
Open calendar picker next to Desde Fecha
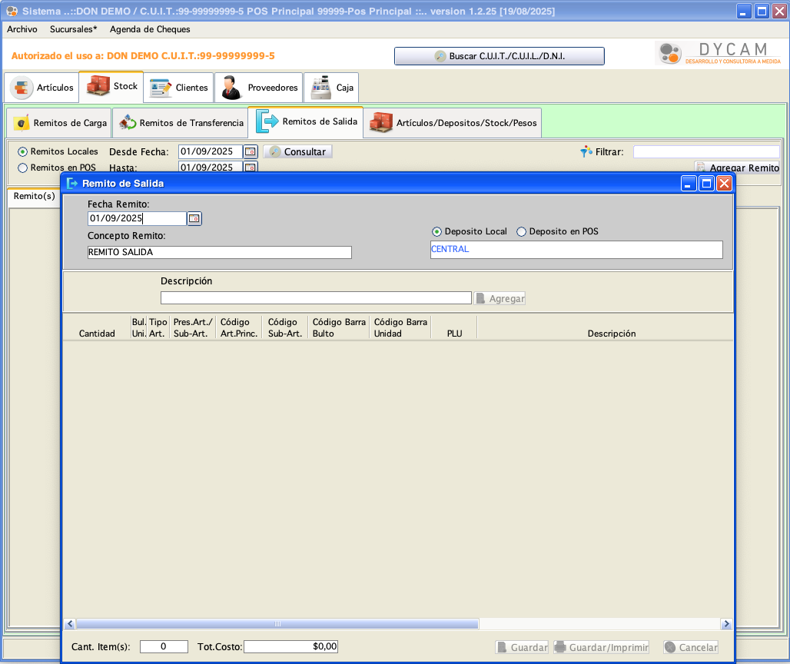point(251,152)
